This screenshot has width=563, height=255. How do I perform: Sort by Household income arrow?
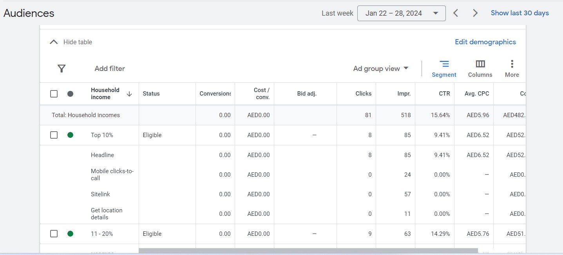click(129, 94)
